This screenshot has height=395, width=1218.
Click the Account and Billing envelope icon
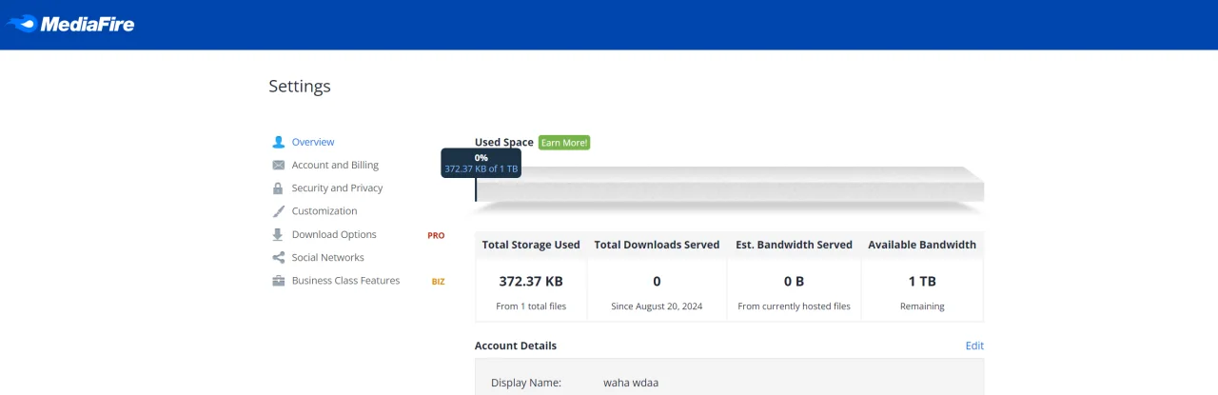coord(279,165)
